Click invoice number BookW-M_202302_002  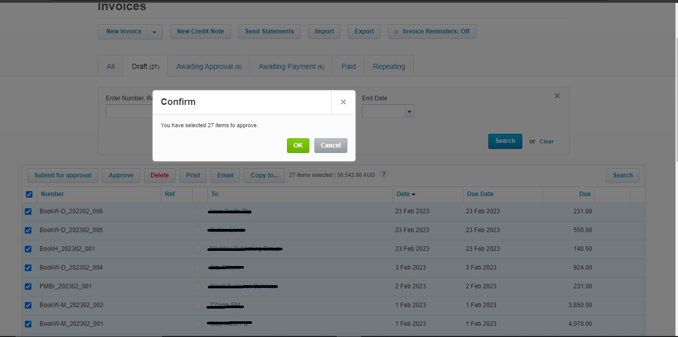[72, 305]
